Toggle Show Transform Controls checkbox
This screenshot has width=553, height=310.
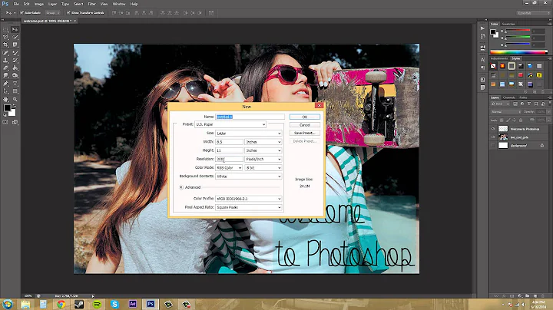point(68,13)
